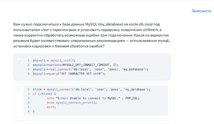Click the $link = mysqli_connect code line

point(91,89)
